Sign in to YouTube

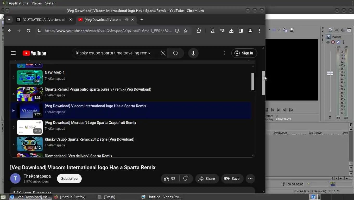(x=244, y=53)
